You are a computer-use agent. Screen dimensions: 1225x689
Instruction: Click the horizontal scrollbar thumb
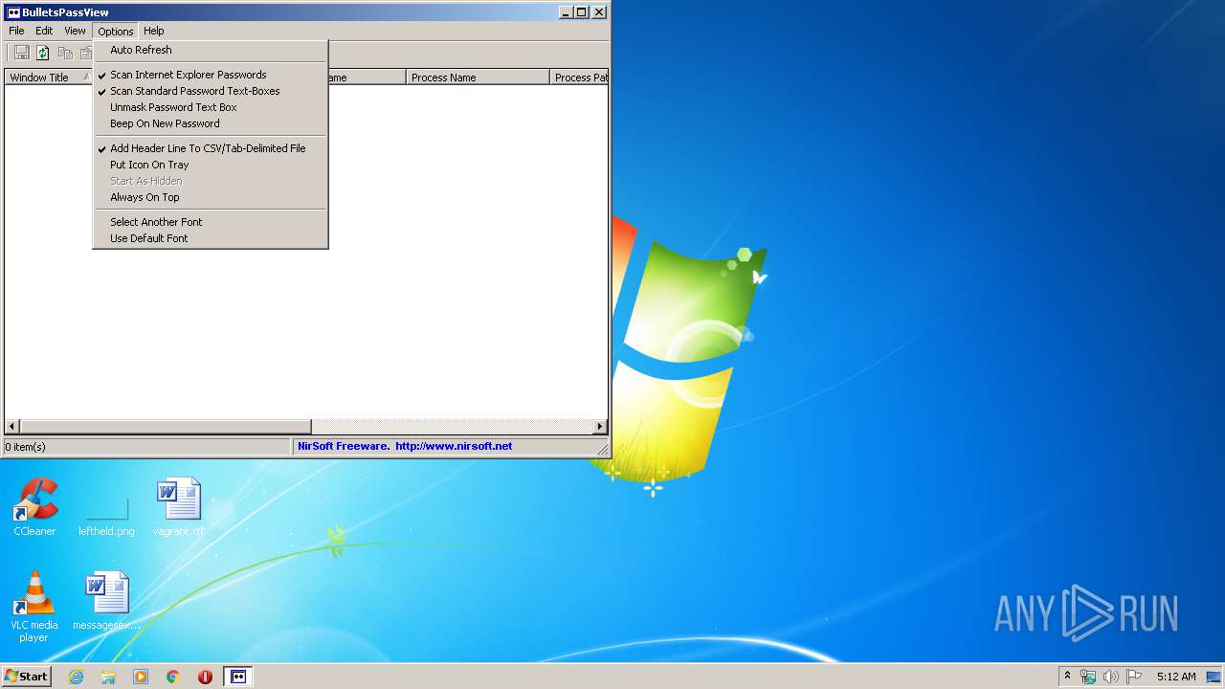pyautogui.click(x=166, y=427)
